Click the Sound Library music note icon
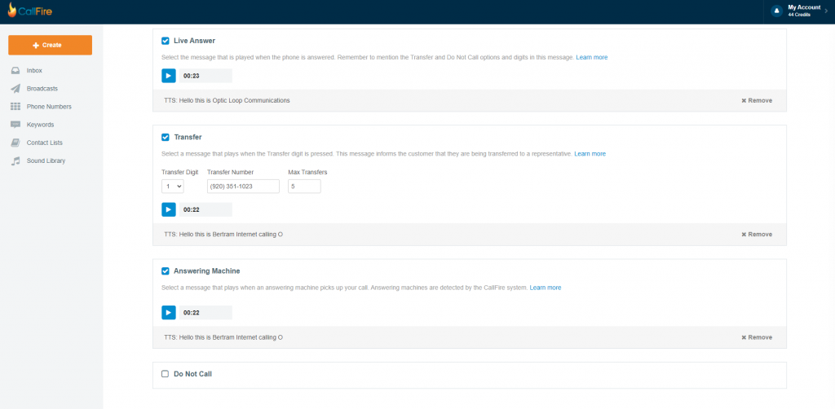 (15, 161)
